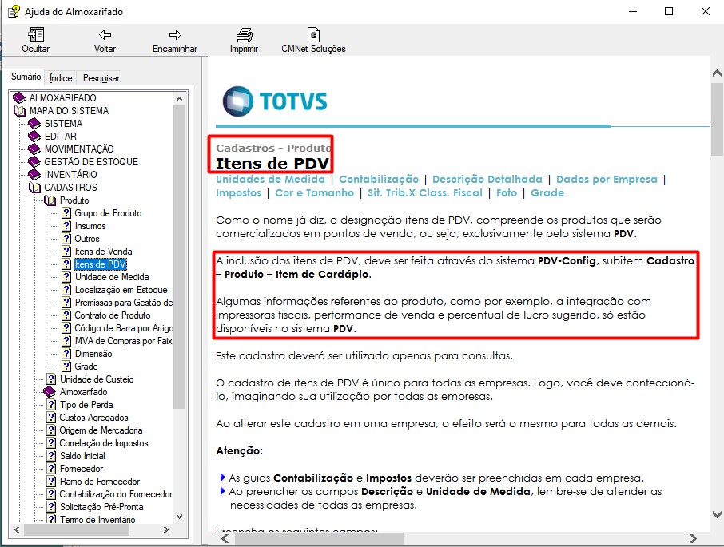Select Itens de PDV tree item
724x547 pixels.
100,264
